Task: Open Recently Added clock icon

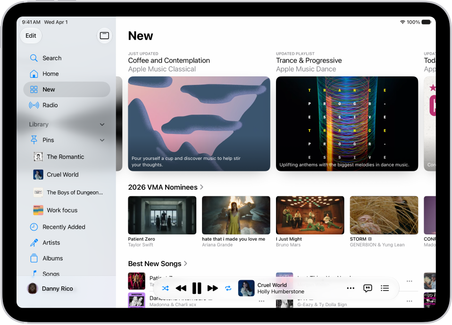Action: tap(33, 227)
